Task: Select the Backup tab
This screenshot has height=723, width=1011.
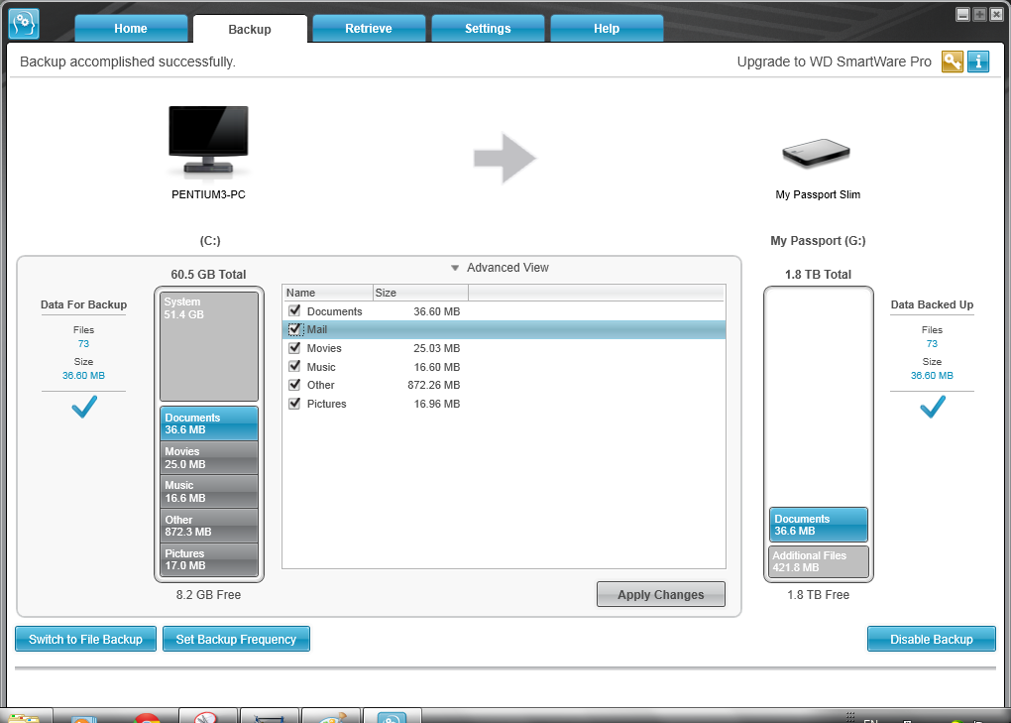Action: point(250,29)
